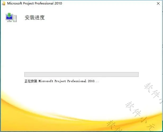Click the installation progress bar
Screen dimensions: 163x132
pos(81,74)
